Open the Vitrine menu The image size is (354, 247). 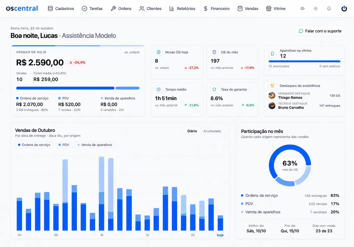(276, 9)
